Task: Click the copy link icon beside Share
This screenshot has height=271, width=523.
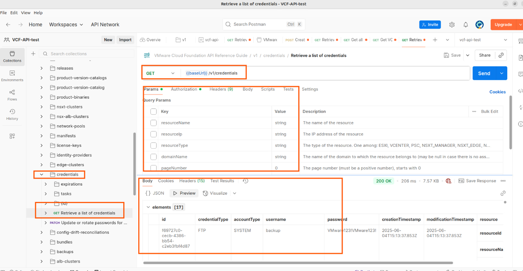Action: 501,55
